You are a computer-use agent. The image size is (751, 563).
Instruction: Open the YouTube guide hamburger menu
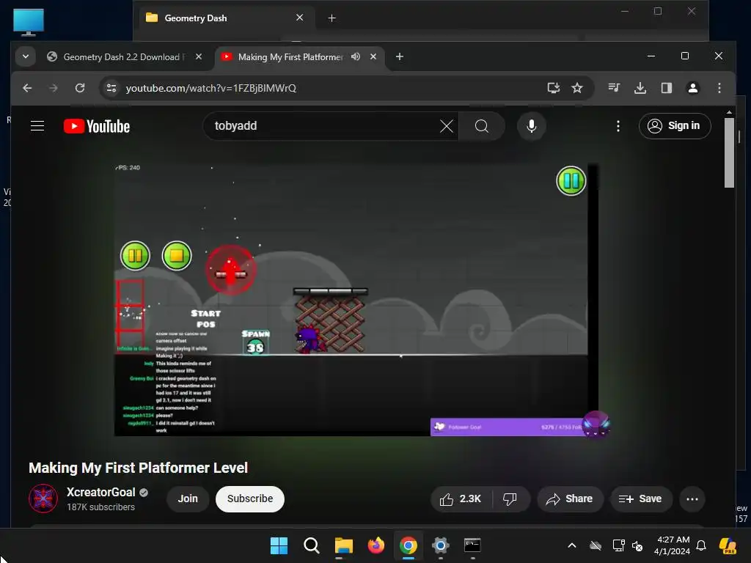click(x=37, y=126)
